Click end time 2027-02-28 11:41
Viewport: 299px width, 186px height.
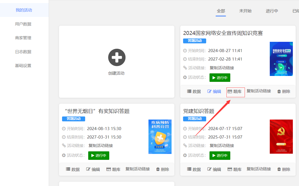pyautogui.click(x=225, y=59)
